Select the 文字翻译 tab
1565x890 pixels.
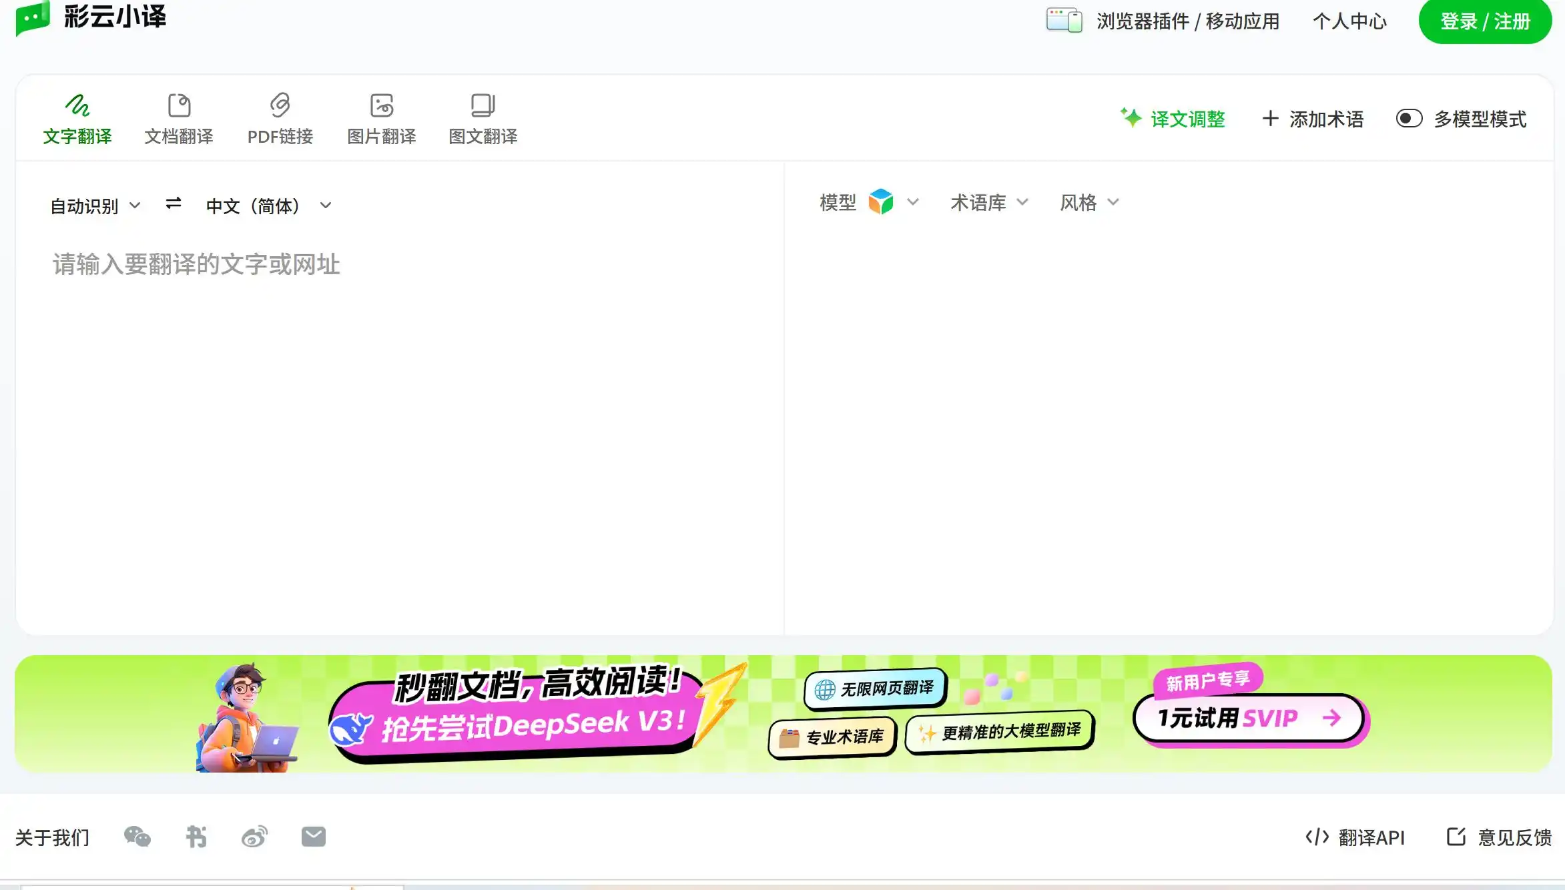pyautogui.click(x=77, y=119)
